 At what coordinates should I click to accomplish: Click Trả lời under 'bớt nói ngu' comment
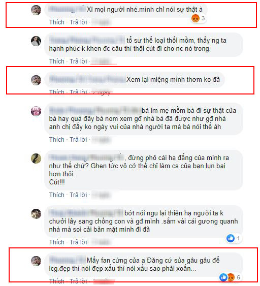pos(78,242)
